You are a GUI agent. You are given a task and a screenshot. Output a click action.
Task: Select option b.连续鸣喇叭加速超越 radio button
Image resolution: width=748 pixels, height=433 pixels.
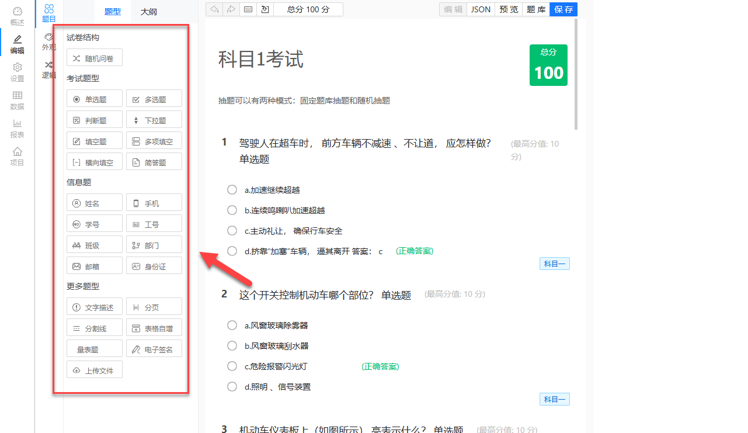[x=232, y=210]
